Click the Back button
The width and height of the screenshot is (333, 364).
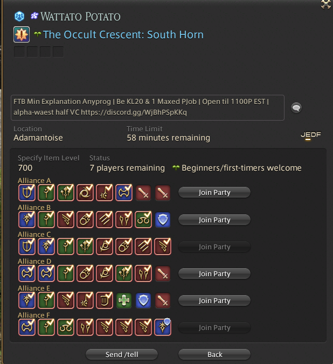point(214,354)
